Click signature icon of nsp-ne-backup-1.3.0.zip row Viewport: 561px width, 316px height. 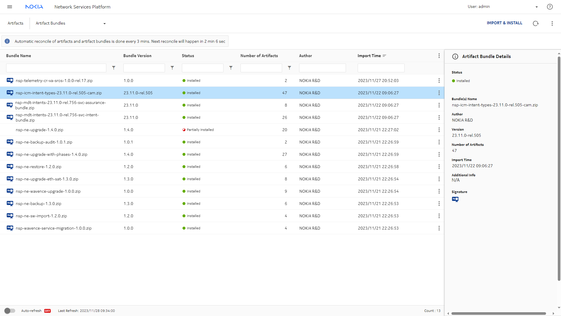pyautogui.click(x=10, y=204)
